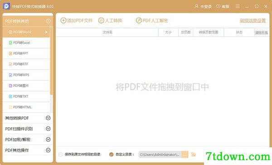The image size is (272, 165).
Task: Expand the PDF其他操作 section
Action: tap(48, 150)
